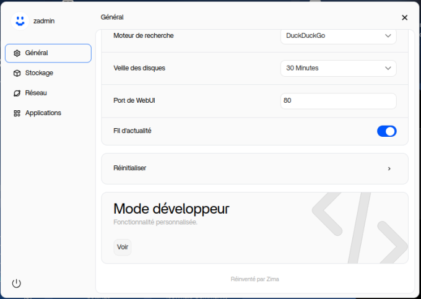This screenshot has height=299, width=421.
Task: Click the Réinitialiser label text
Action: 130,168
